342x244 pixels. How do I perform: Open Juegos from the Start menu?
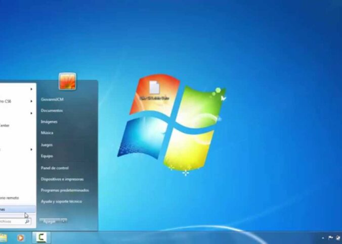tap(47, 145)
